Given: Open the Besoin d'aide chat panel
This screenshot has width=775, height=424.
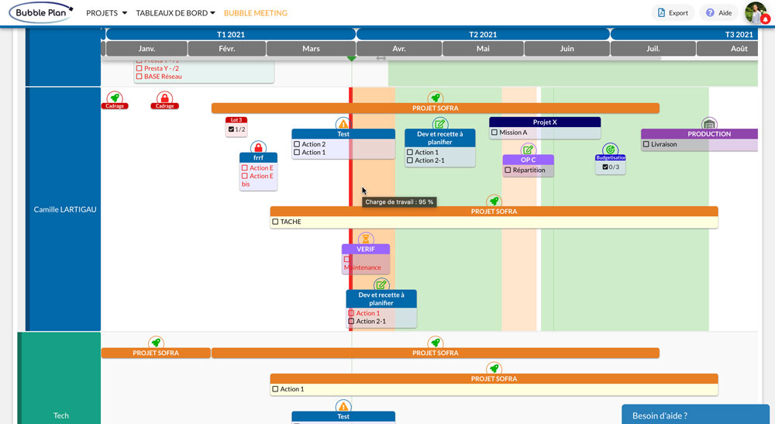Looking at the screenshot, I should [695, 415].
